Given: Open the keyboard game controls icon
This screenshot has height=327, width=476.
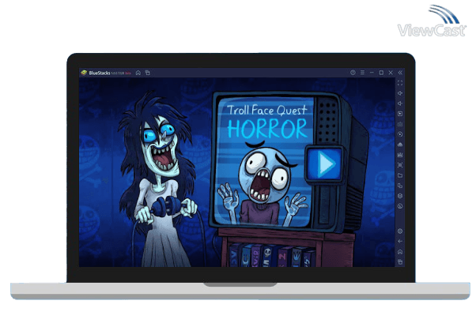Looking at the screenshot, I should click(400, 124).
